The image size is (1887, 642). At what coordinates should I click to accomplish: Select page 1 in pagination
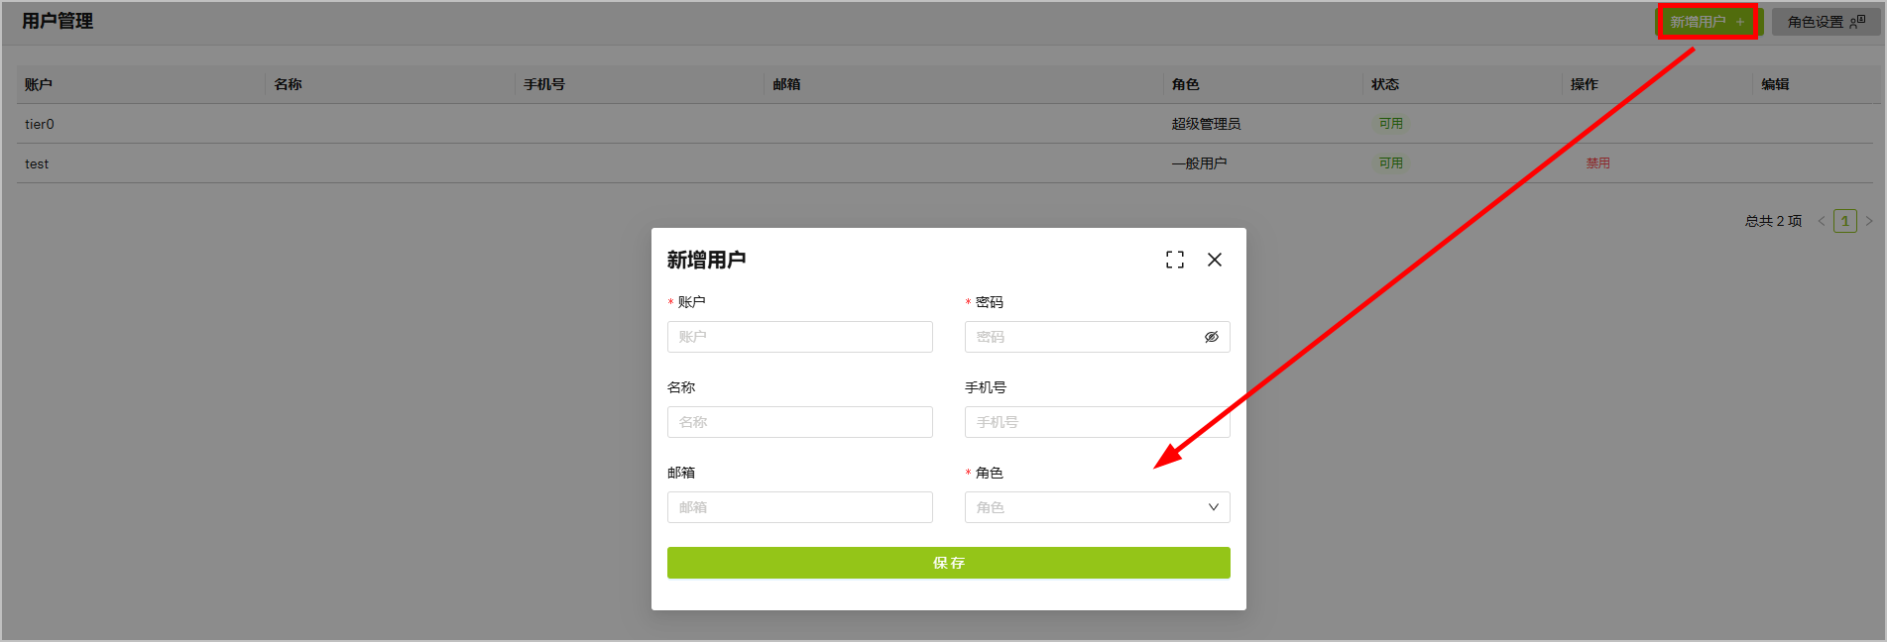click(1844, 221)
